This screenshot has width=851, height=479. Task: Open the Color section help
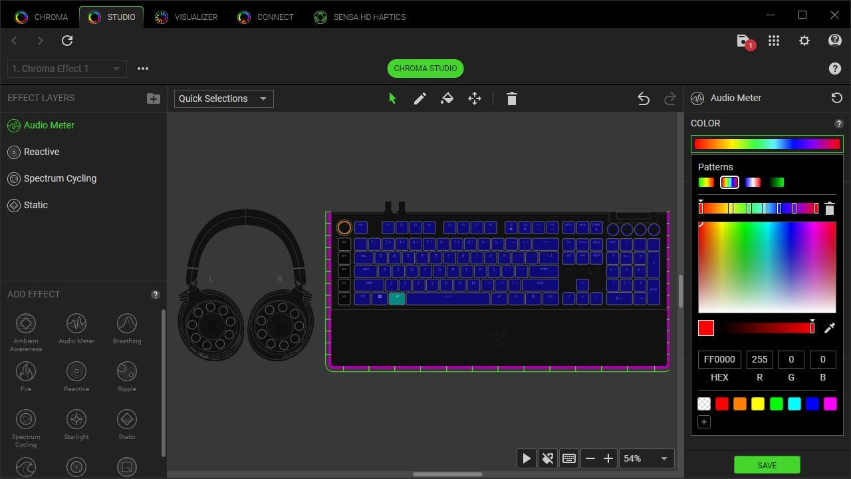pos(838,124)
